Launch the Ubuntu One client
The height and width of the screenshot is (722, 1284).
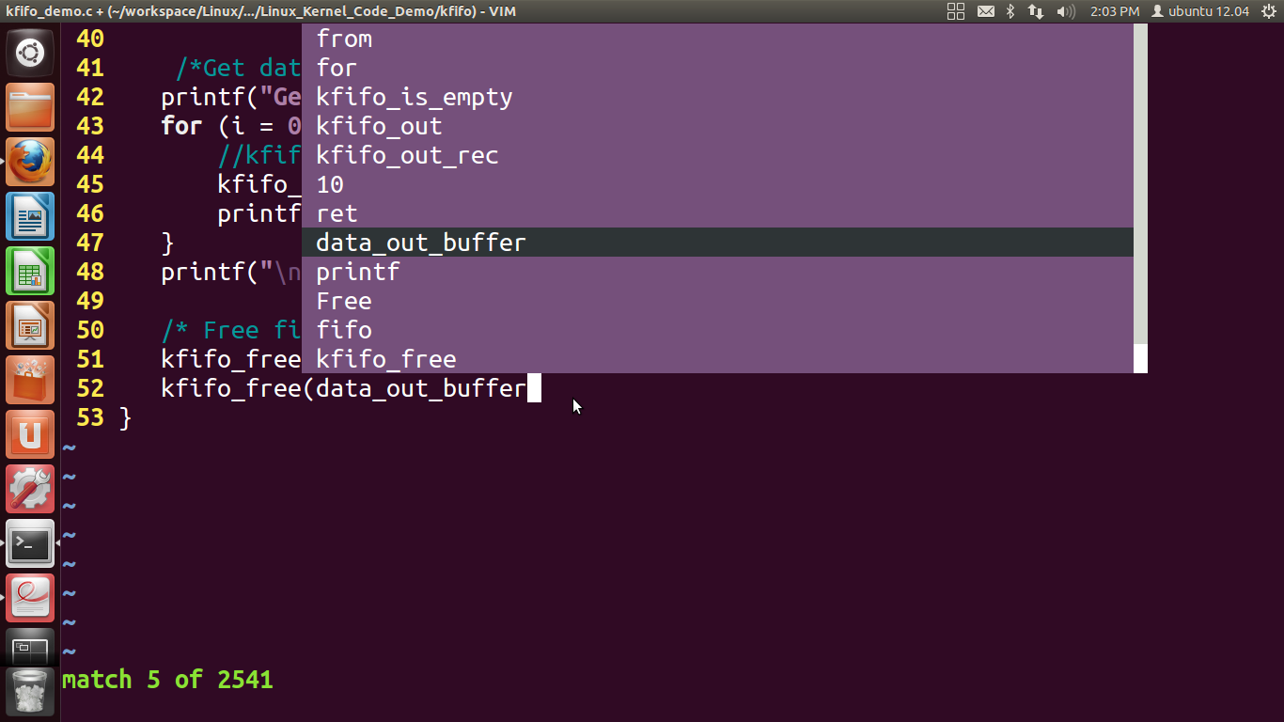click(29, 433)
